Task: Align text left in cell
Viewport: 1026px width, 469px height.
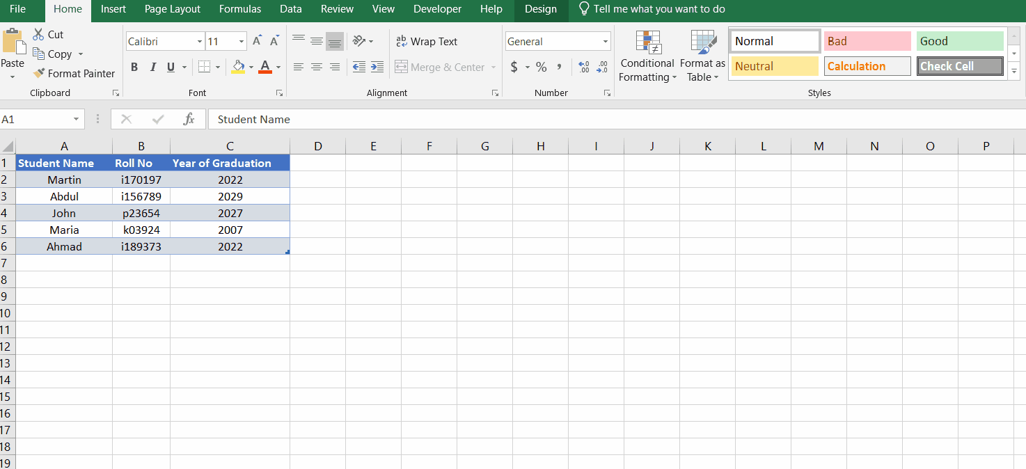Action: 299,67
